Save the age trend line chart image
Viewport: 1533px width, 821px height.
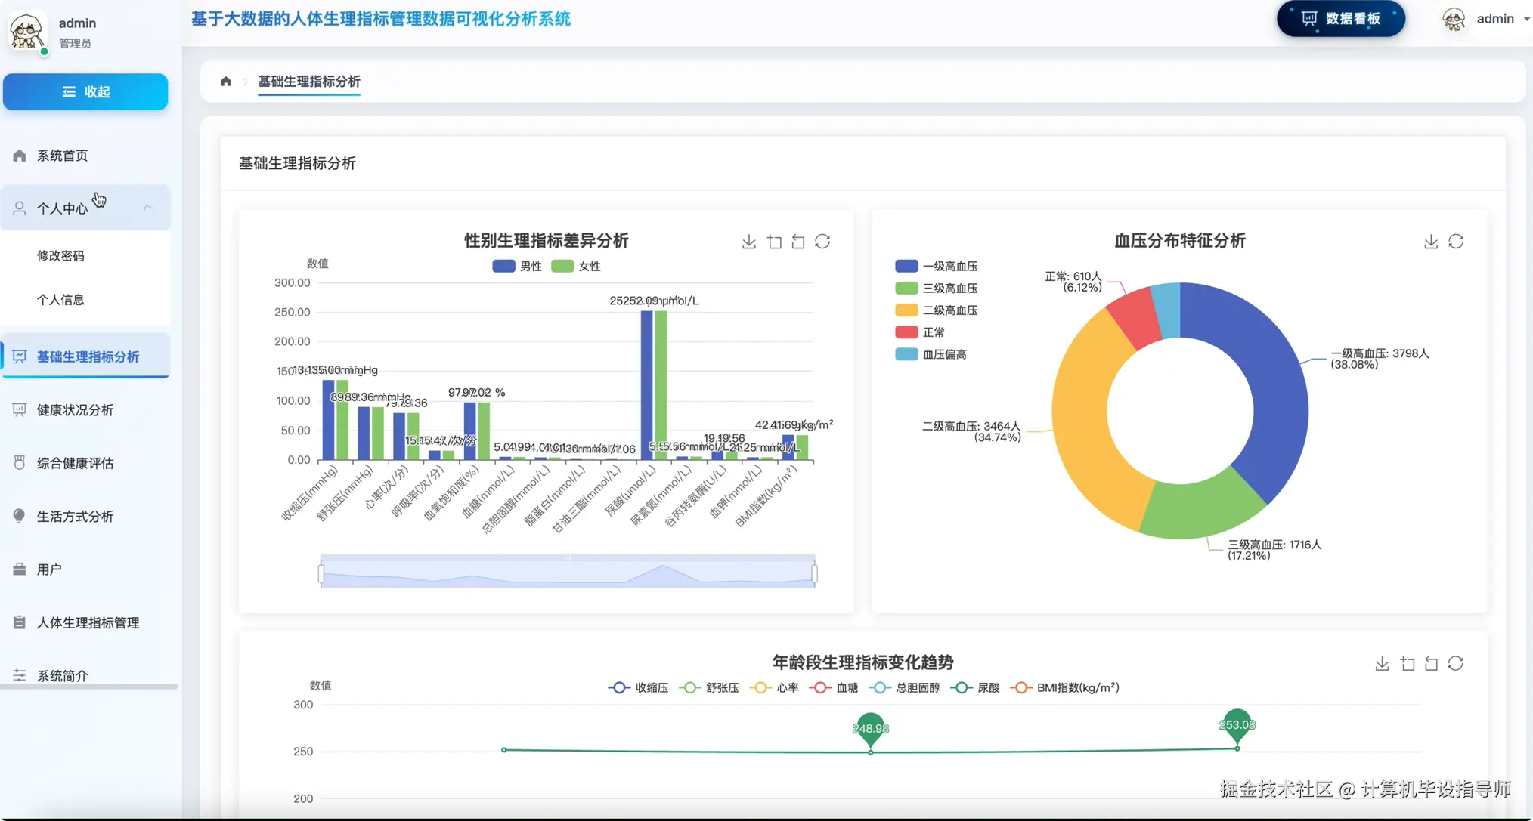[1382, 663]
